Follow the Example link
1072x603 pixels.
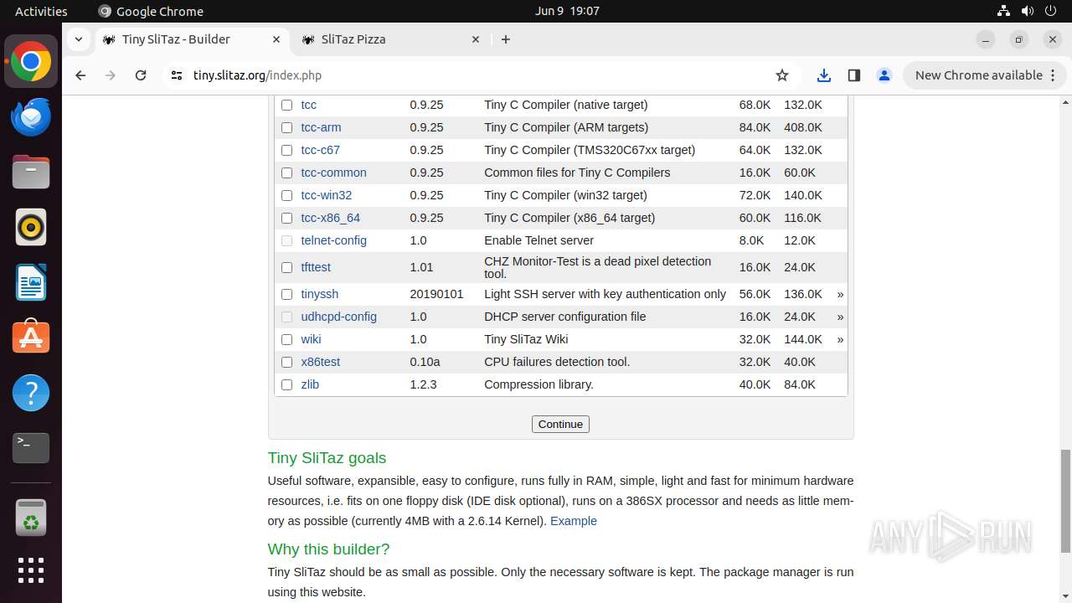574,521
